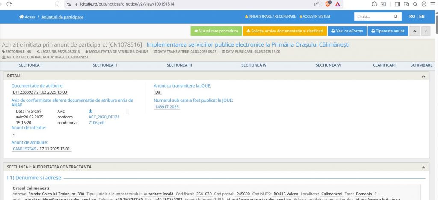Toggle the browser sidebar panel
The image size is (438, 200).
tap(397, 4)
